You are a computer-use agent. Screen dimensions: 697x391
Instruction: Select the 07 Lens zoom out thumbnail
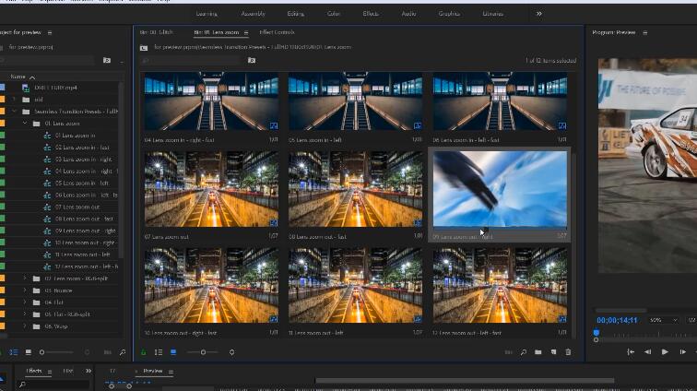(211, 189)
